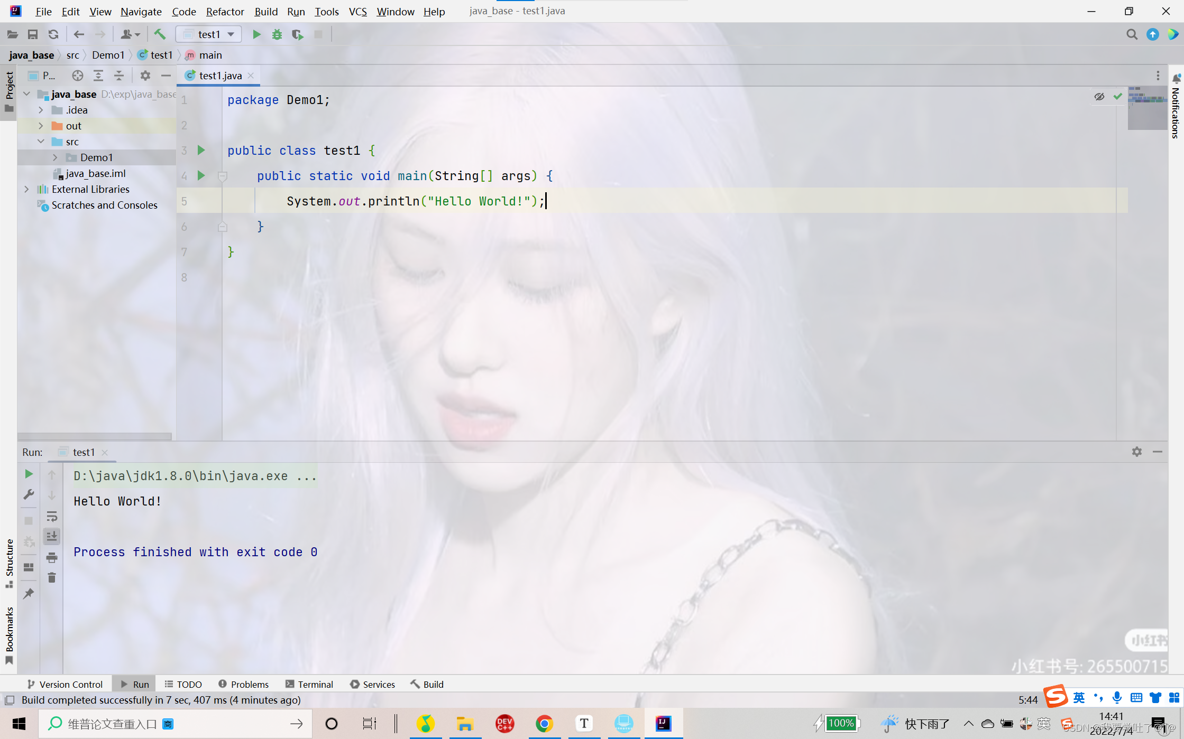The height and width of the screenshot is (739, 1184).
Task: Click the Clear All trash icon in Run panel
Action: point(52,578)
